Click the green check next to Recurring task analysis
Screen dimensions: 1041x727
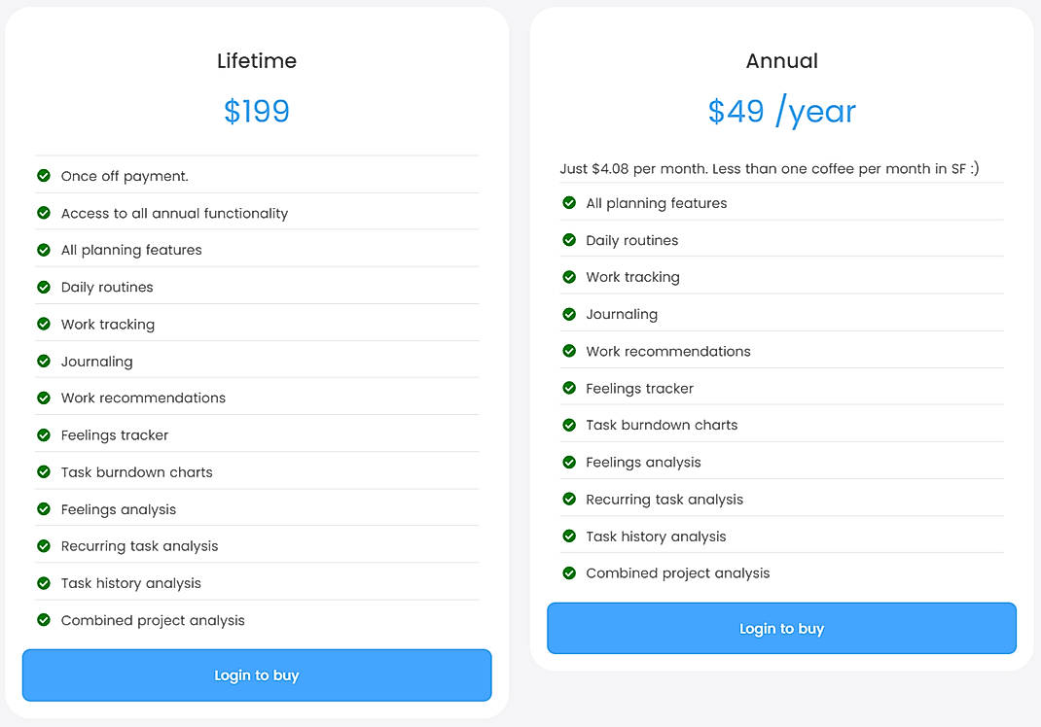[x=44, y=545]
